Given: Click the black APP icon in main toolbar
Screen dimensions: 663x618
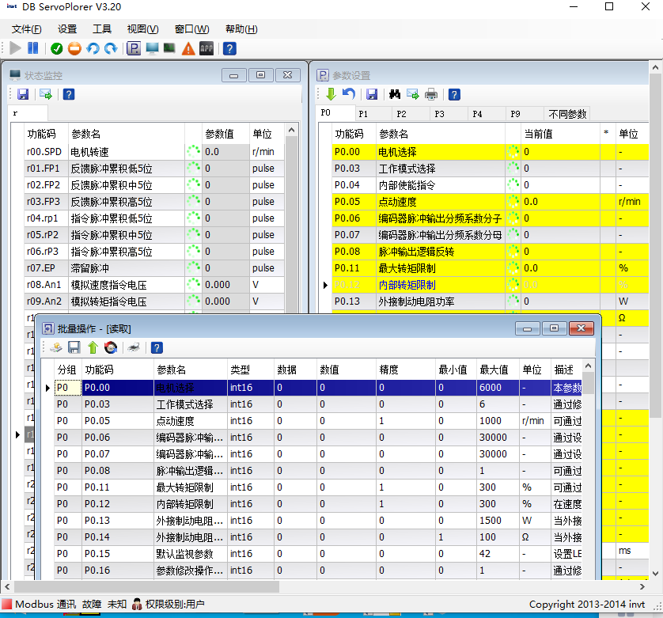Looking at the screenshot, I should tap(206, 48).
